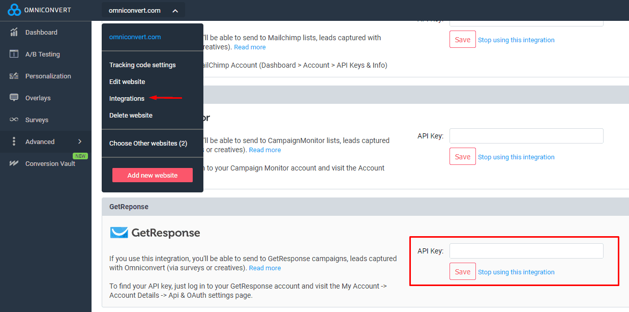Open the Dashboard chart icon
Image resolution: width=629 pixels, height=312 pixels.
pyautogui.click(x=14, y=32)
